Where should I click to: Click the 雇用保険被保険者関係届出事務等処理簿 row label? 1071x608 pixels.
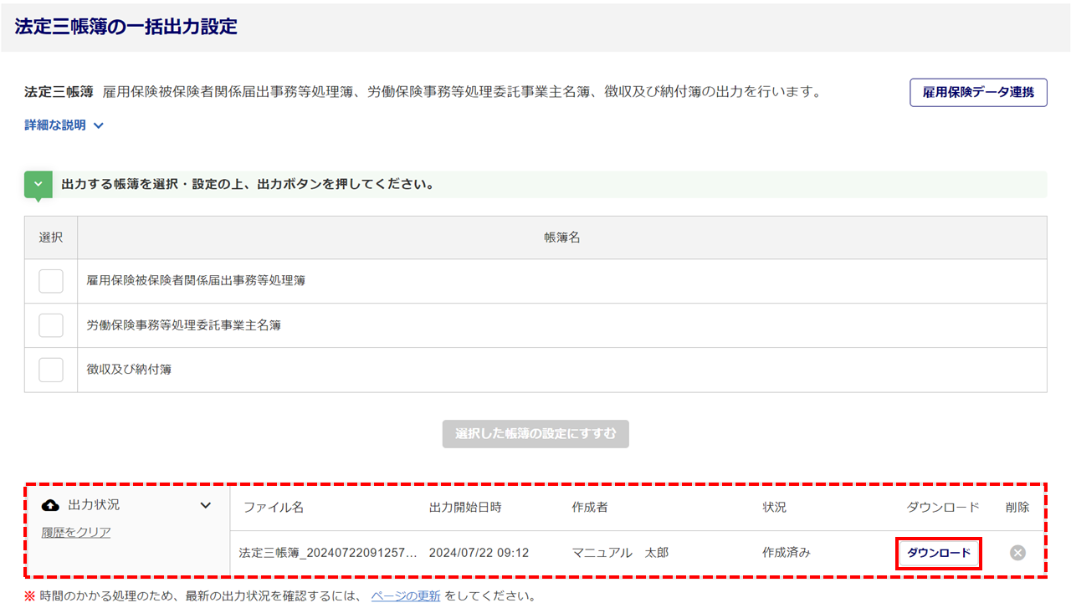pos(196,281)
